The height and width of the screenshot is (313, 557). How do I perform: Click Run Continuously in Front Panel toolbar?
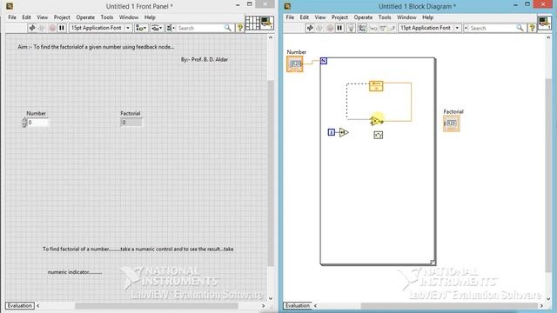[42, 28]
